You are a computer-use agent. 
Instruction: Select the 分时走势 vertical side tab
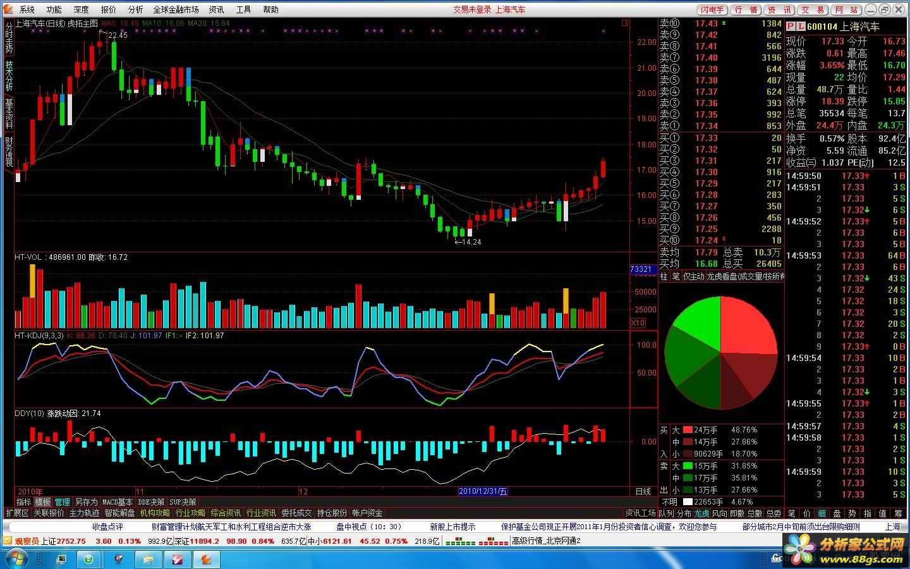9,38
